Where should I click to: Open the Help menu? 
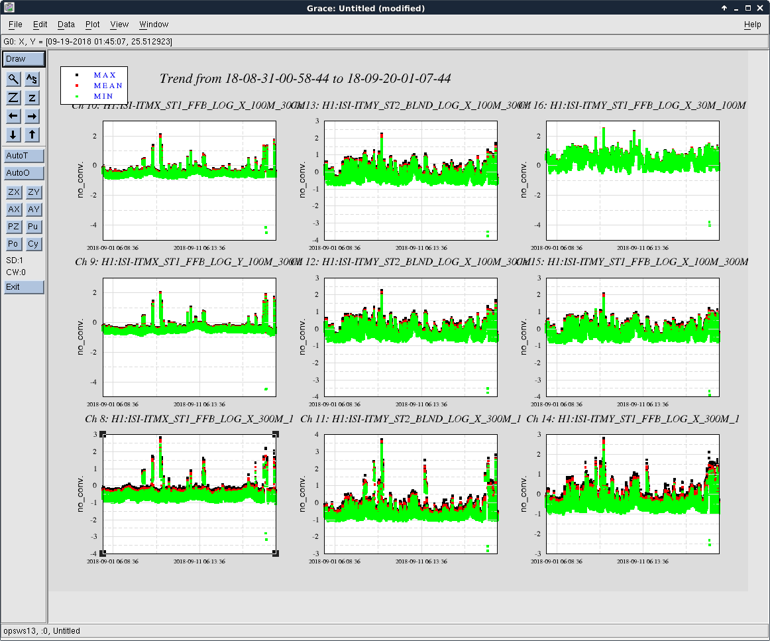pos(752,25)
